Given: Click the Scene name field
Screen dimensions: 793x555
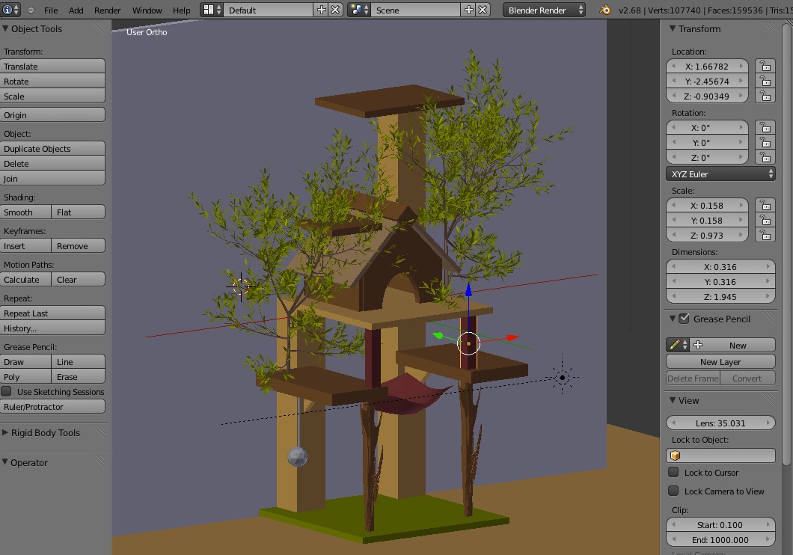Looking at the screenshot, I should tap(416, 10).
